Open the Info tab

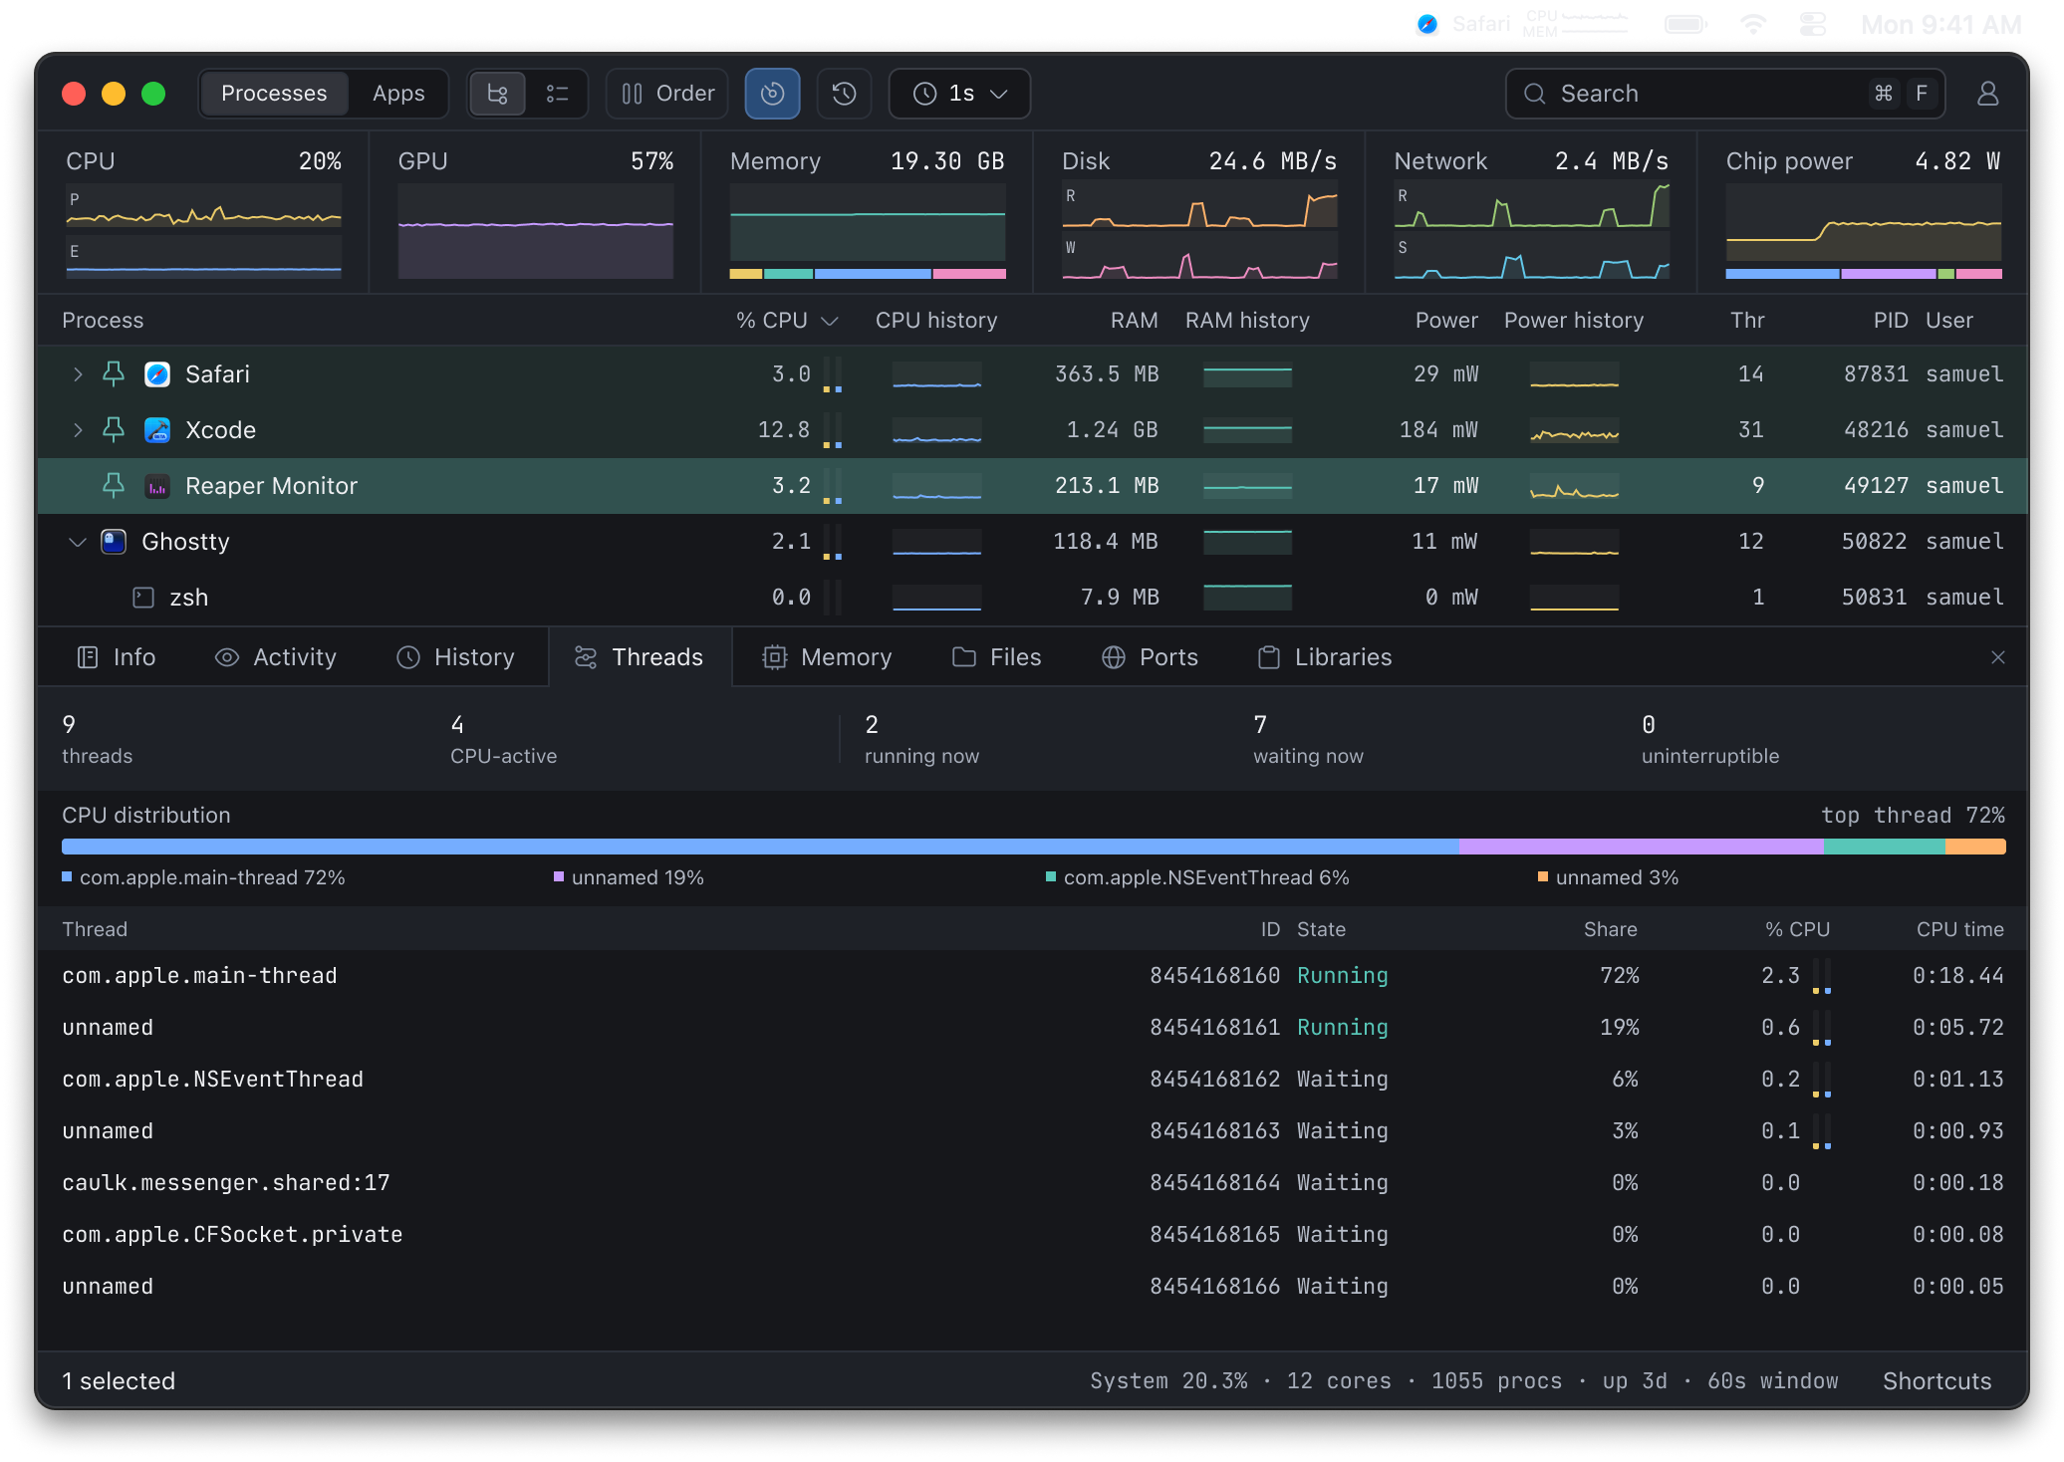[117, 657]
